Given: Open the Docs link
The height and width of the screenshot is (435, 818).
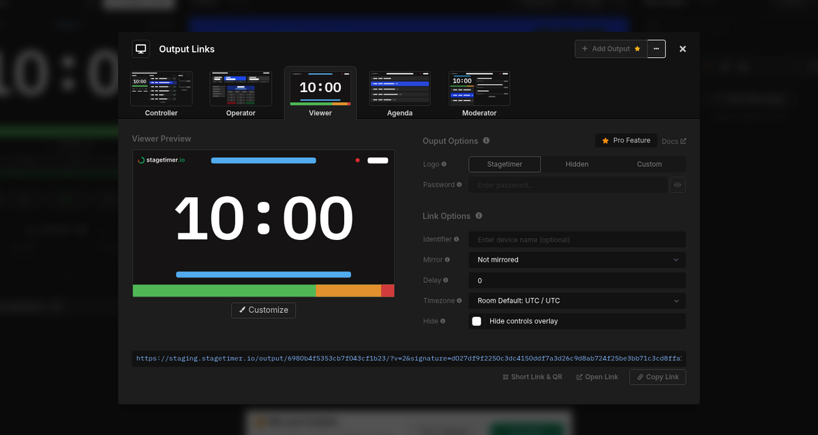Looking at the screenshot, I should [673, 141].
